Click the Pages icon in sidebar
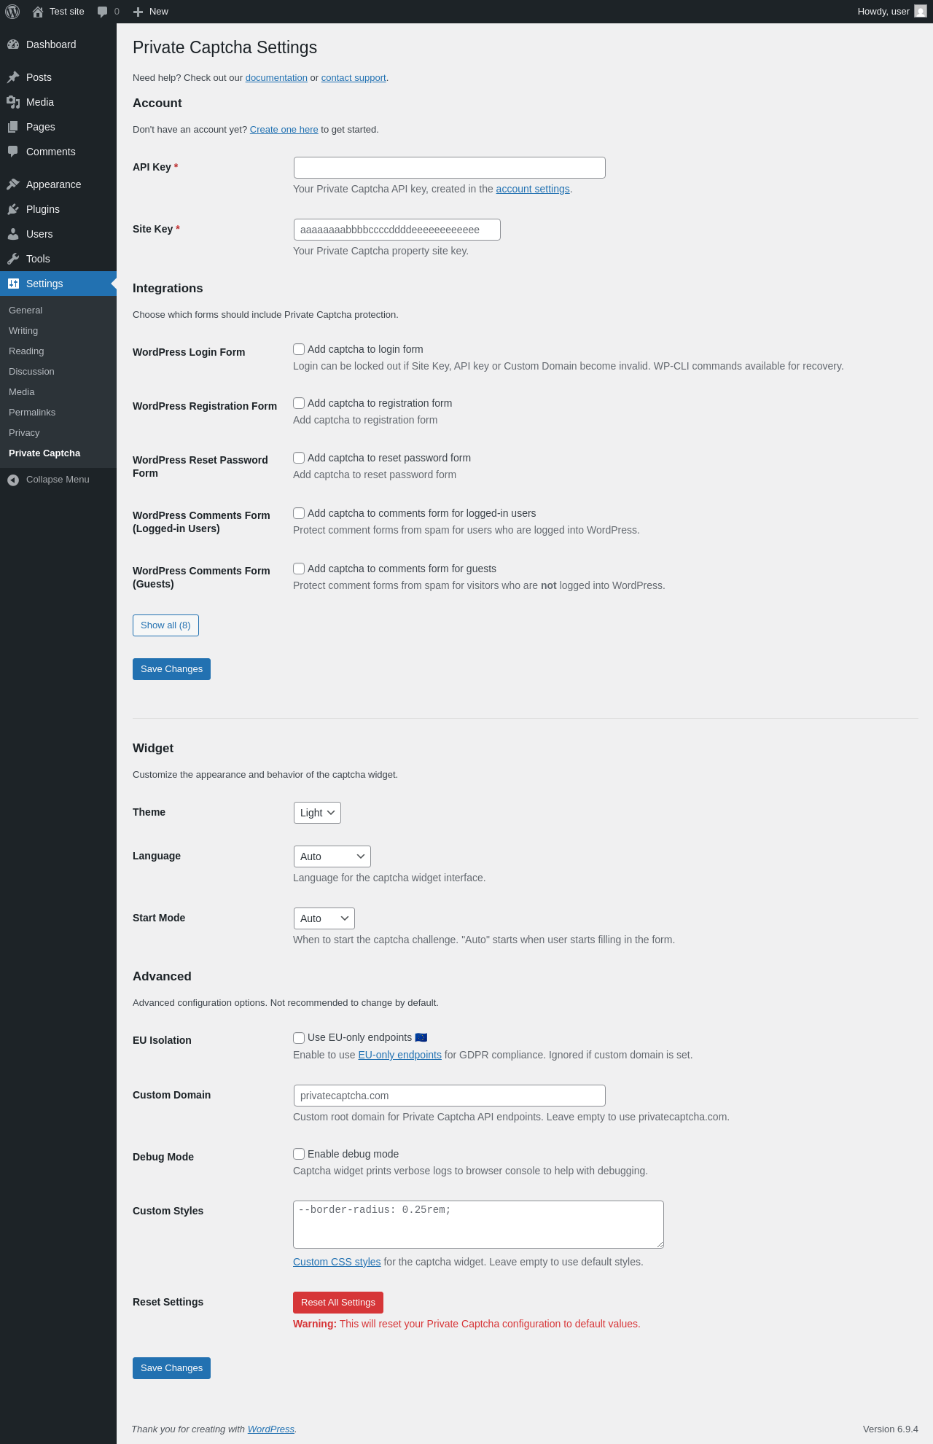The image size is (933, 1444). (13, 127)
